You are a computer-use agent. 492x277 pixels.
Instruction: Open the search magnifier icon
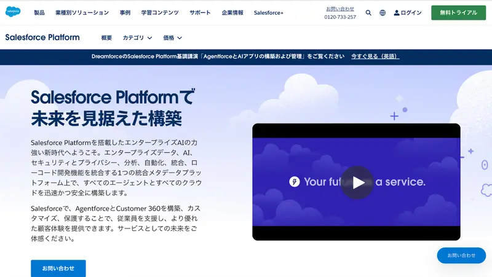pos(368,13)
